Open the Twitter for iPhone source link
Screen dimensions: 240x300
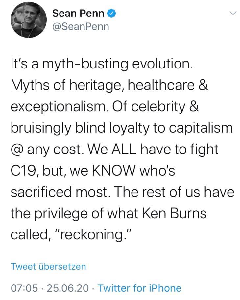[140, 288]
